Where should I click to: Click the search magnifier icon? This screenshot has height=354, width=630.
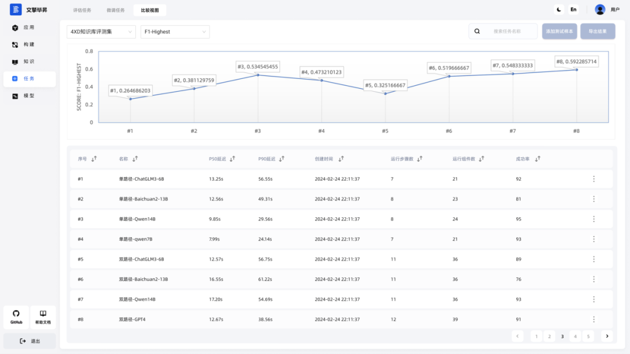pos(477,32)
